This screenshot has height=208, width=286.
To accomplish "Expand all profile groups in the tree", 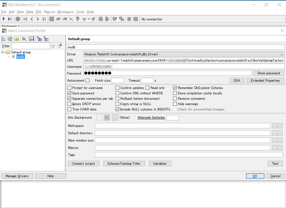I will pos(39,39).
